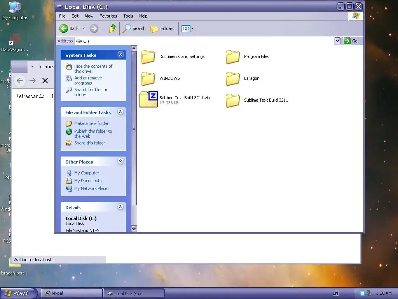Open the Tools menu
This screenshot has height=299, width=398.
(128, 16)
